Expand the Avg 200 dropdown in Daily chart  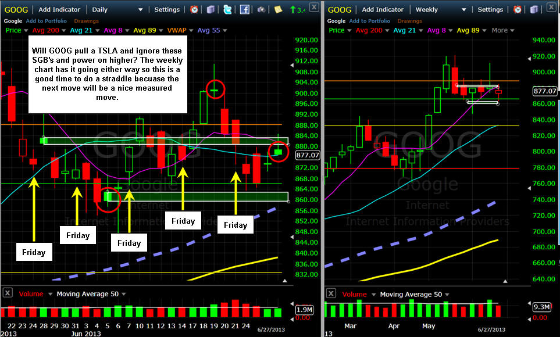pyautogui.click(x=63, y=31)
